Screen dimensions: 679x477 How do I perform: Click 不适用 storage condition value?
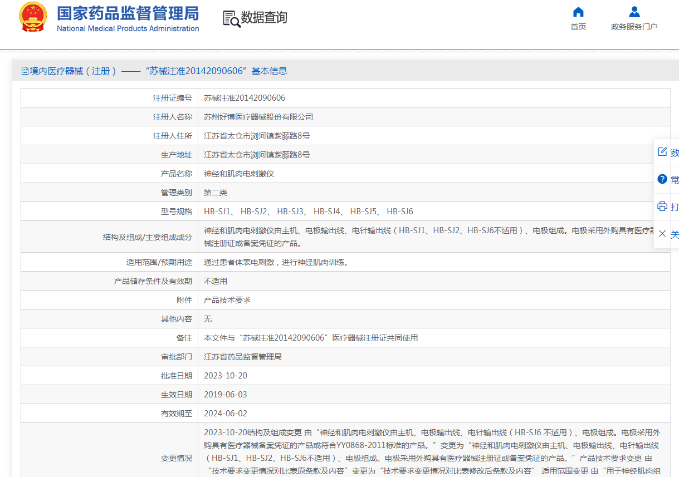(216, 281)
